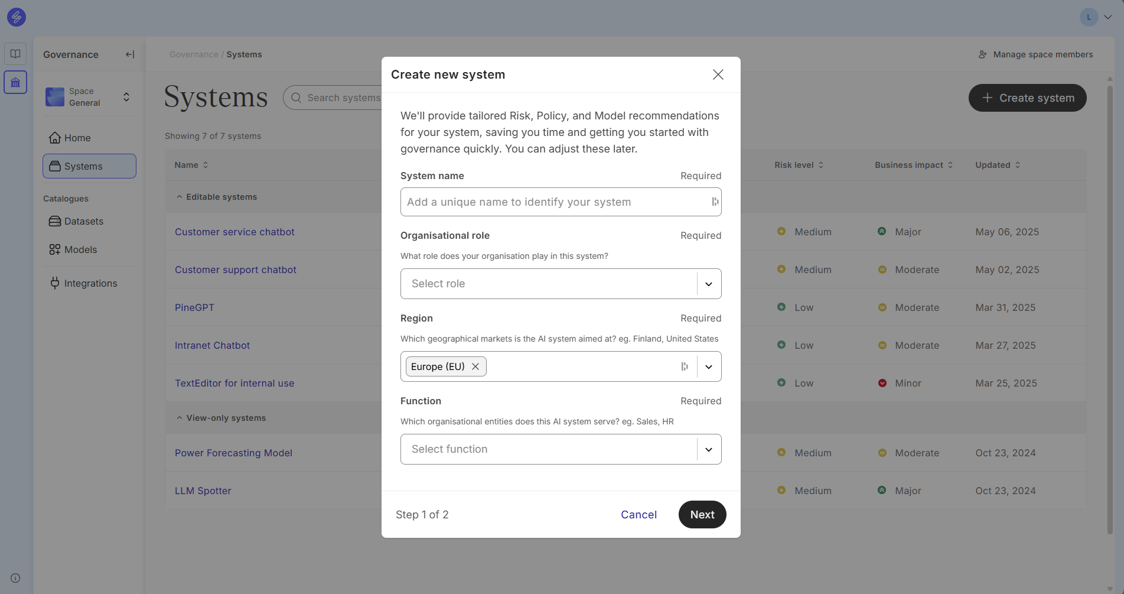The image size is (1124, 594).
Task: Select the Governance building icon in left rail
Action: point(15,82)
